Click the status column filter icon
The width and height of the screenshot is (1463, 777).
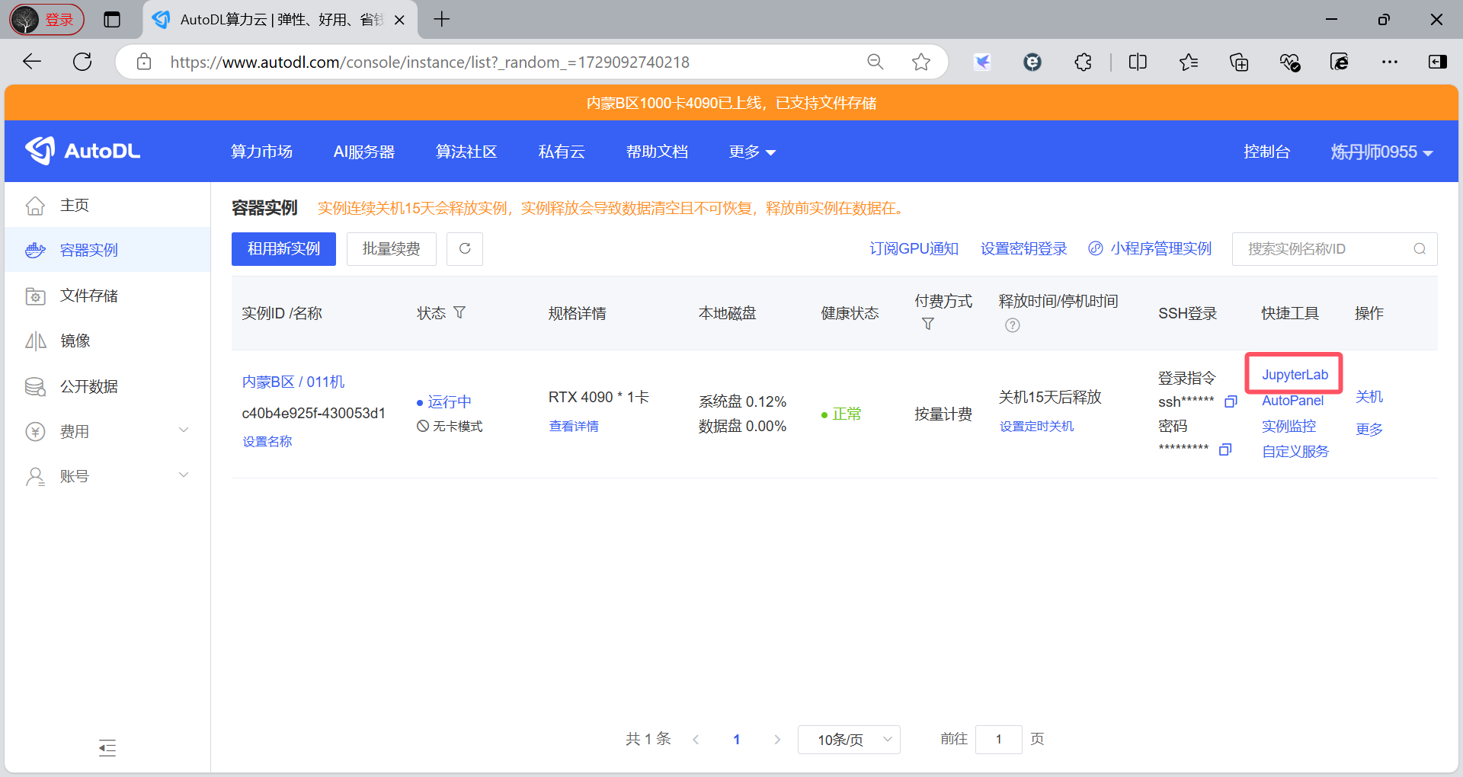coord(459,312)
